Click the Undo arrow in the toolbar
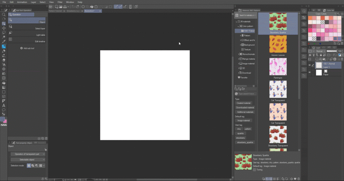Screen dimensions: 344x181 pyautogui.click(x=73, y=6)
